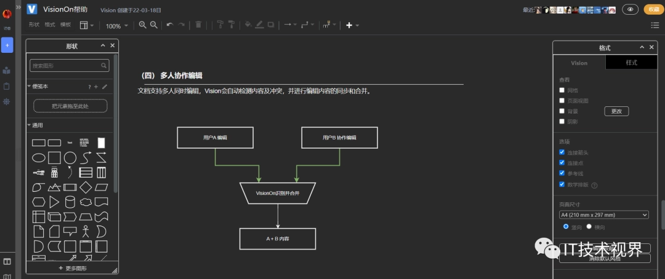Image resolution: width=665 pixels, height=279 pixels.
Task: Click the help question icon beside 数学排版
Action: [594, 185]
